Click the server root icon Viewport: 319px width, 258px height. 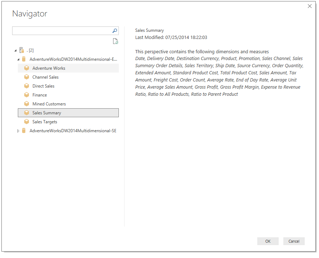(x=22, y=50)
